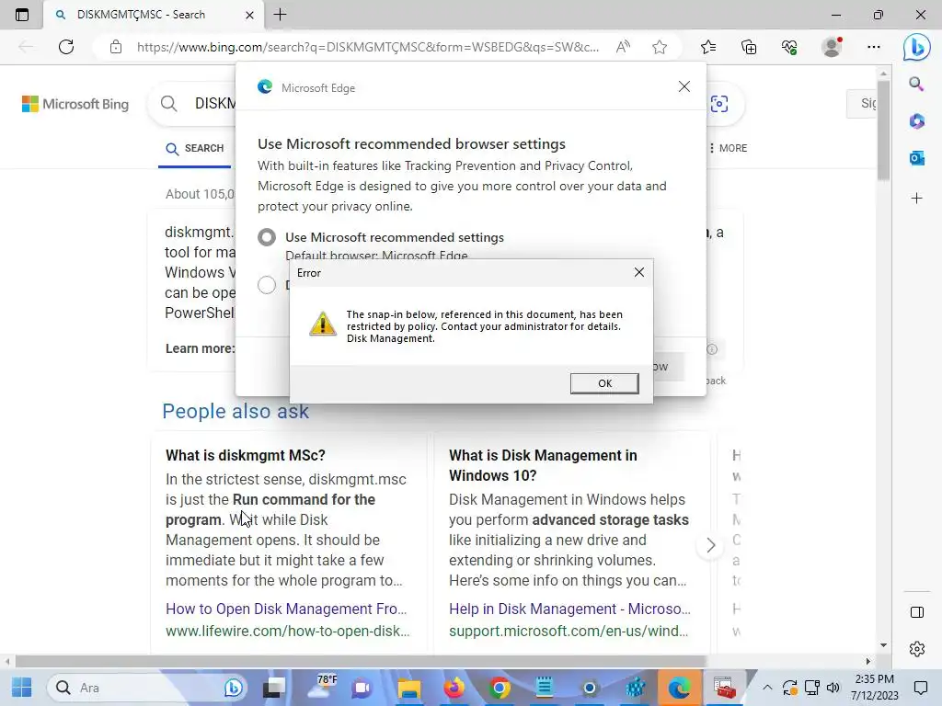The width and height of the screenshot is (942, 706).
Task: Open a new browser tab
Action: [280, 15]
